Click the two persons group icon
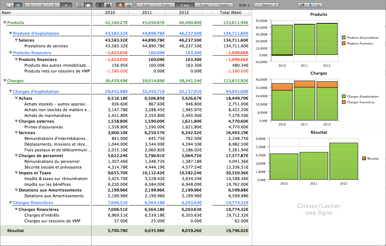This screenshot has width=386, height=246. click(x=108, y=5)
